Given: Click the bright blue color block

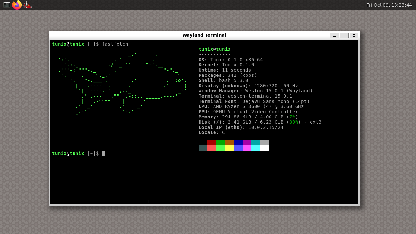Looking at the screenshot, I should point(238,148).
